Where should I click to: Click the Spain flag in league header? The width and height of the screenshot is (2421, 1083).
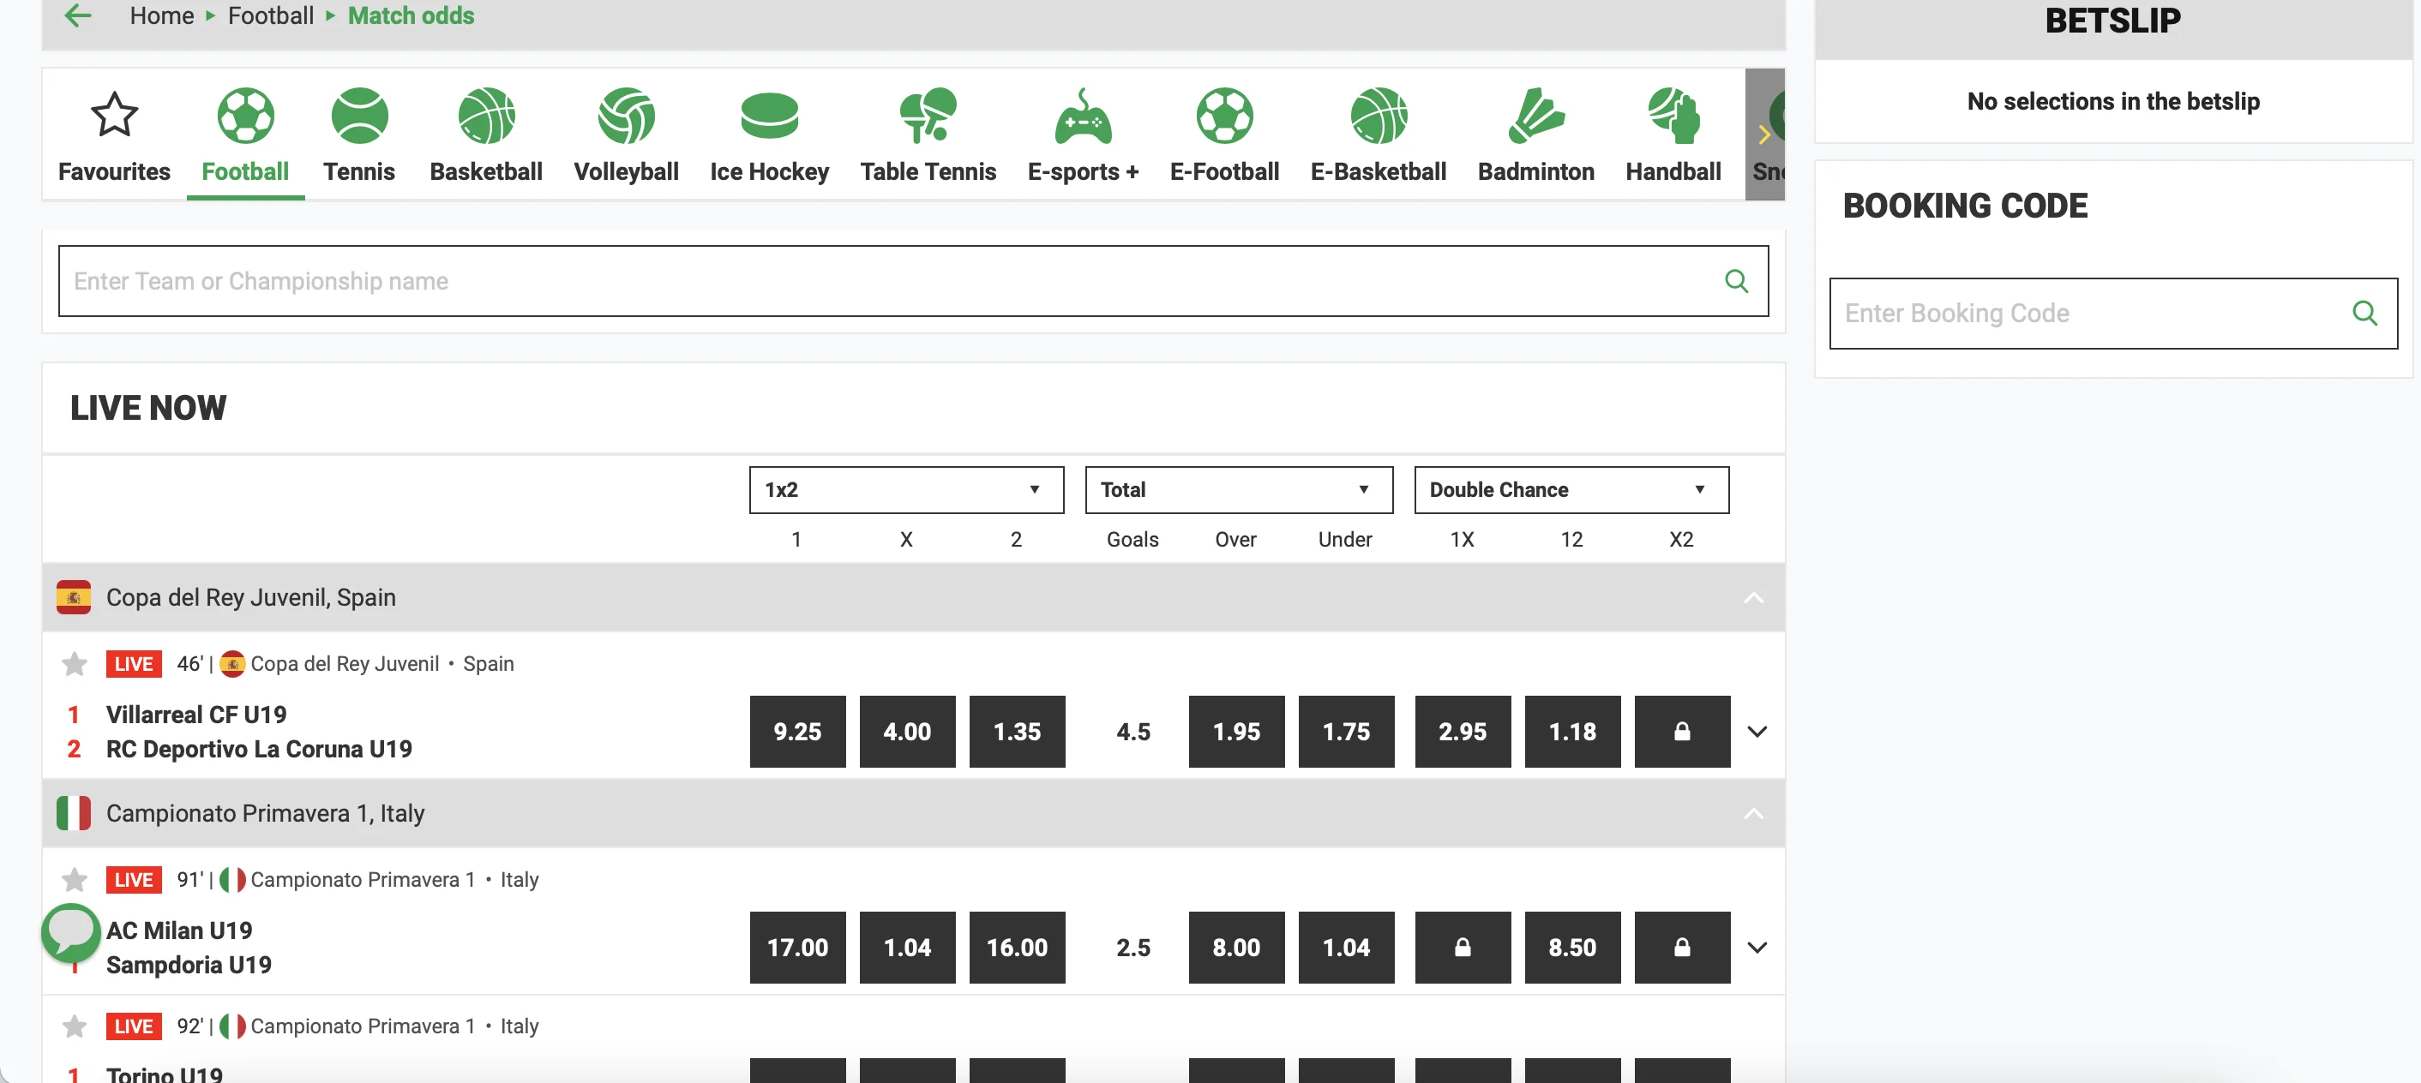coord(74,597)
